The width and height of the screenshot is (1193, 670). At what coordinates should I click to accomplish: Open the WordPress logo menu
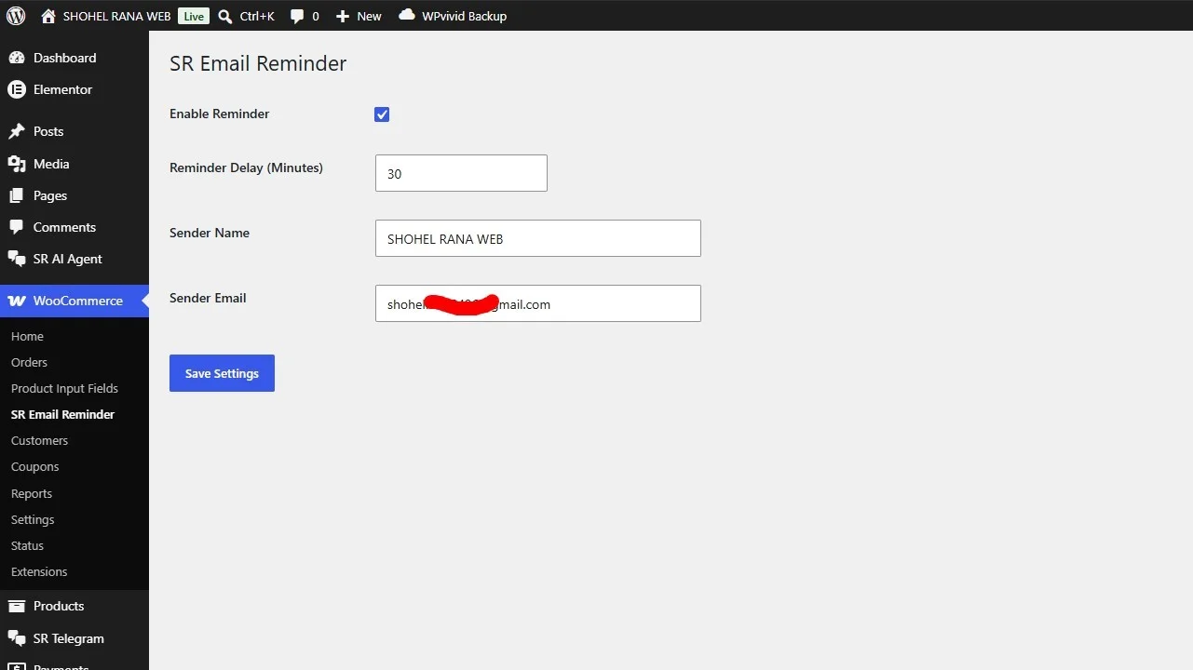click(x=16, y=16)
